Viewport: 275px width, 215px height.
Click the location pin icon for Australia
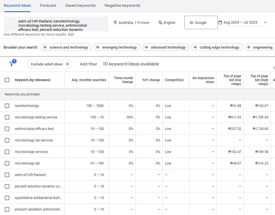115,22
